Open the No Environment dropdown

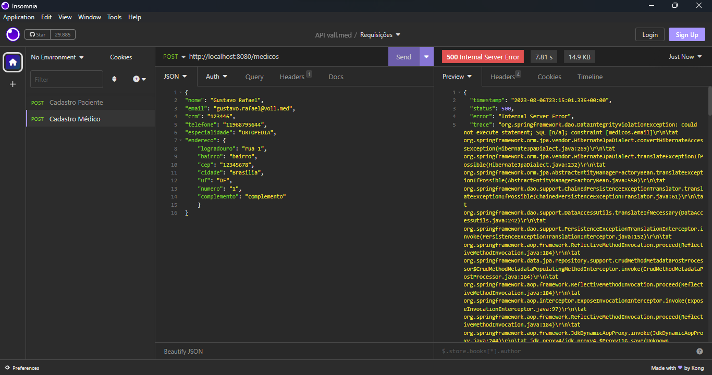point(57,57)
